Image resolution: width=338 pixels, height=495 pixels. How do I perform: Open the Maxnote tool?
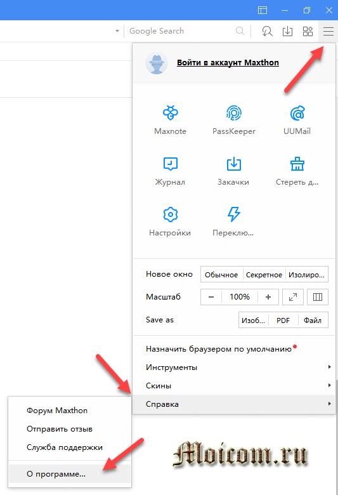[170, 120]
